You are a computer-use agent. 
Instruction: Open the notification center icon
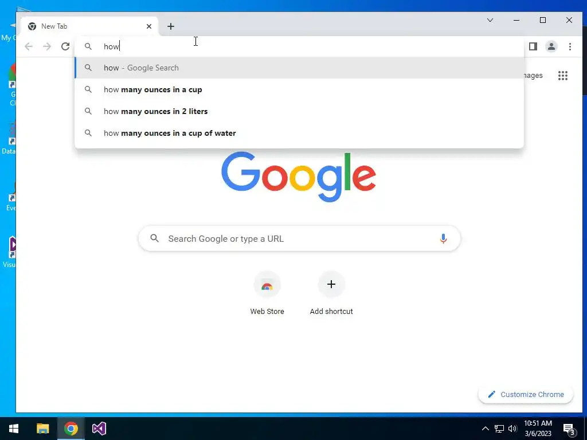tap(569, 429)
